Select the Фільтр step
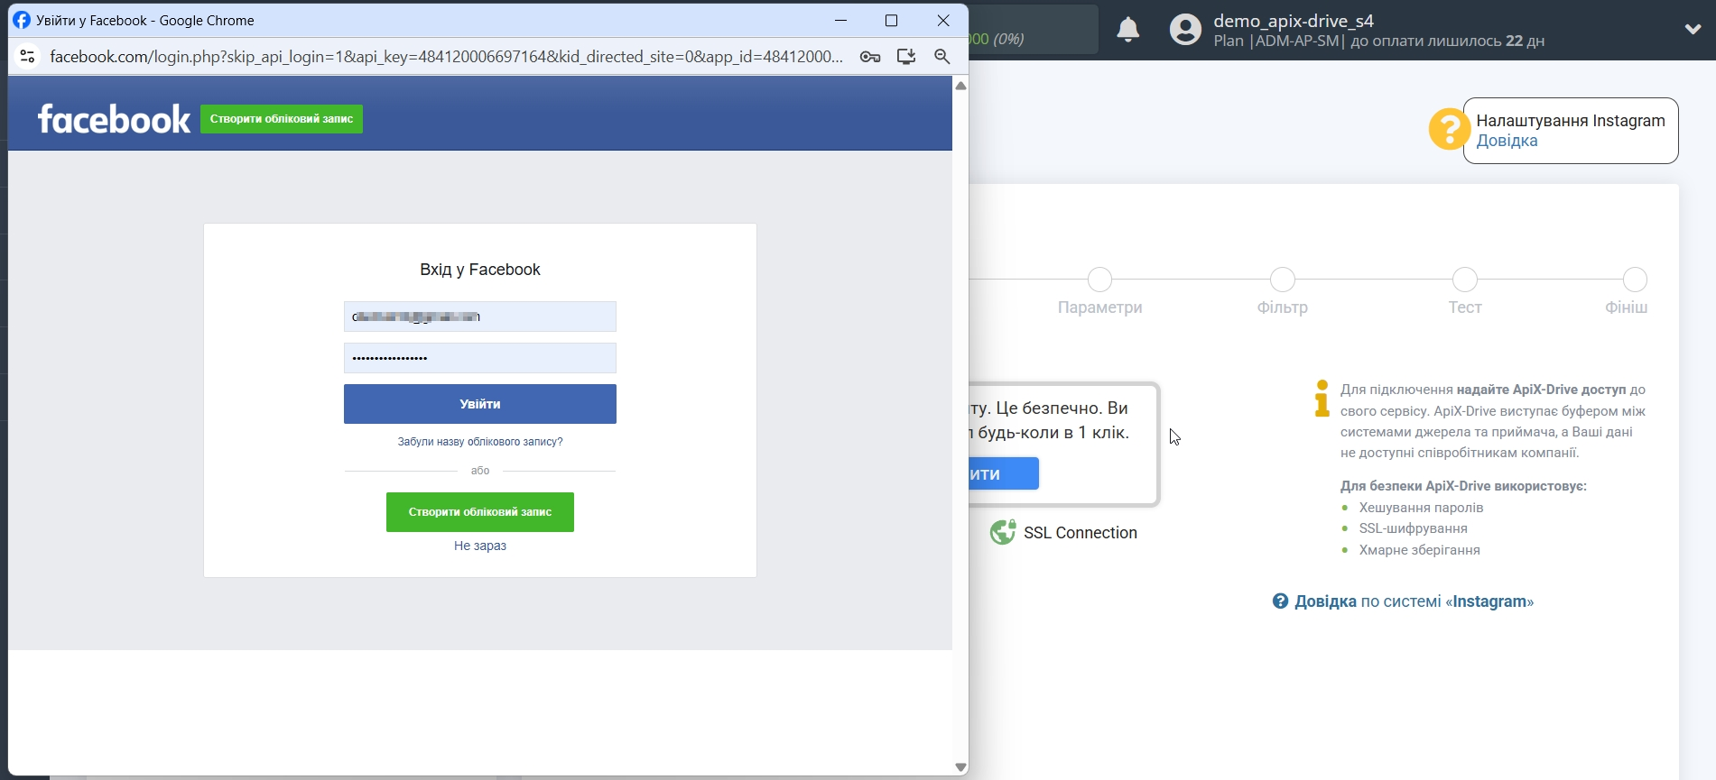The width and height of the screenshot is (1716, 780). coord(1283,292)
